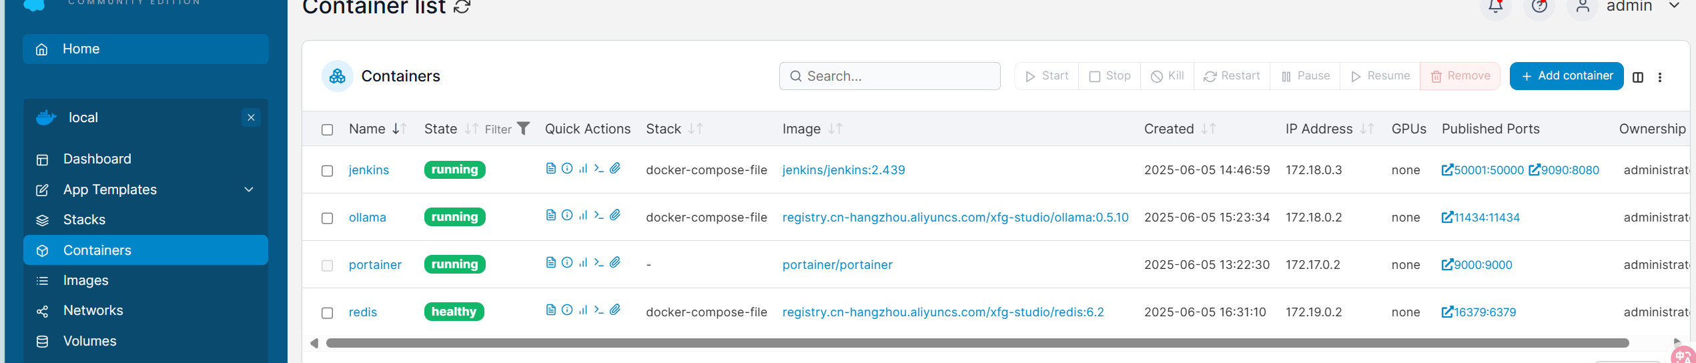Open the notifications bell
The height and width of the screenshot is (363, 1696).
tap(1495, 7)
